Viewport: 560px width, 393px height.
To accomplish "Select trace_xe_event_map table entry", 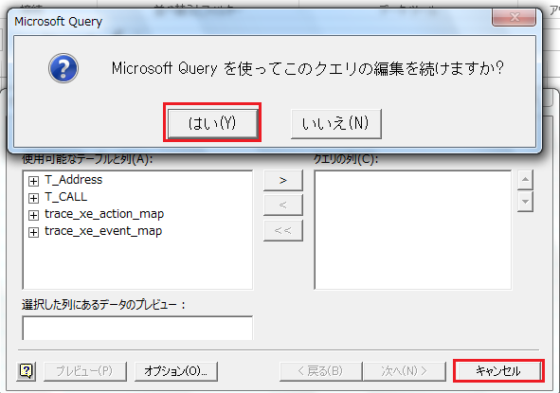I will (x=103, y=231).
